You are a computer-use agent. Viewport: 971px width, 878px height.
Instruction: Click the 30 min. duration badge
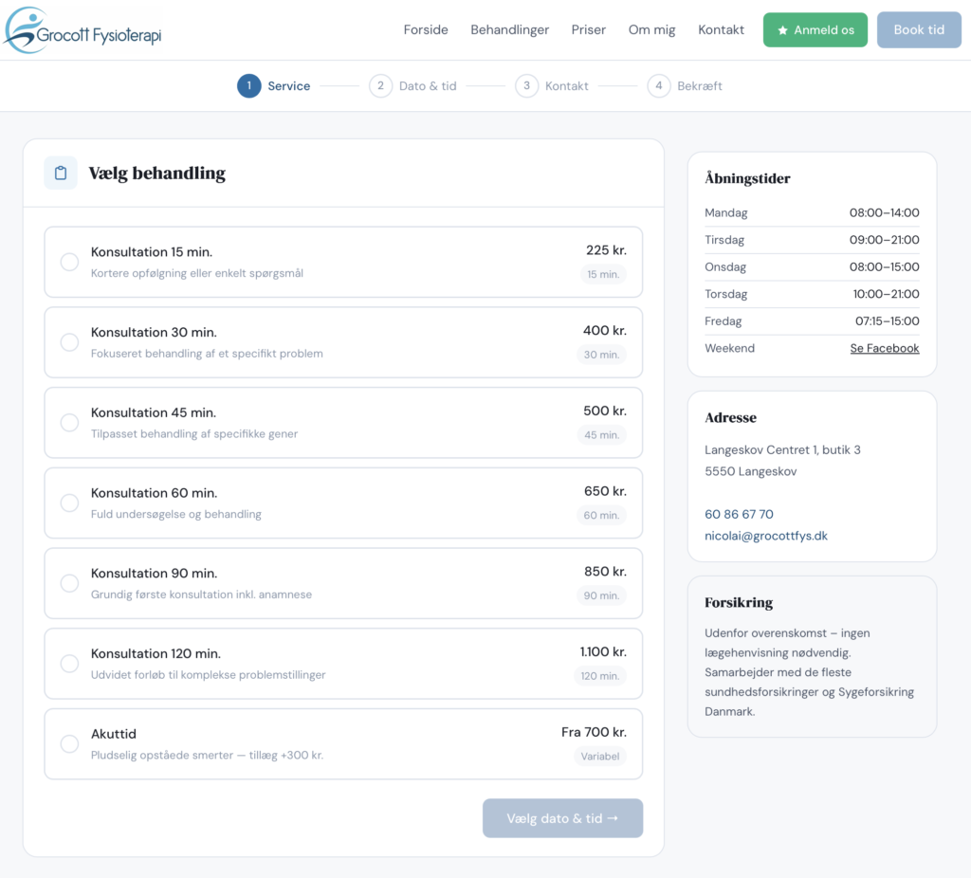click(601, 355)
